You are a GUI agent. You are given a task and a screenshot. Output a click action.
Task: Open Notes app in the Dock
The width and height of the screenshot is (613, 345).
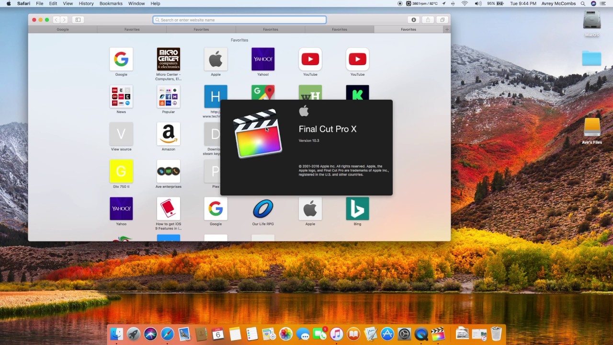coord(235,334)
